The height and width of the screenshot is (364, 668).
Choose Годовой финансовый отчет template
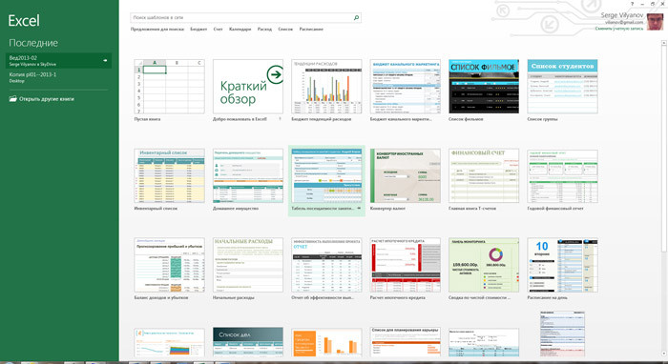562,175
